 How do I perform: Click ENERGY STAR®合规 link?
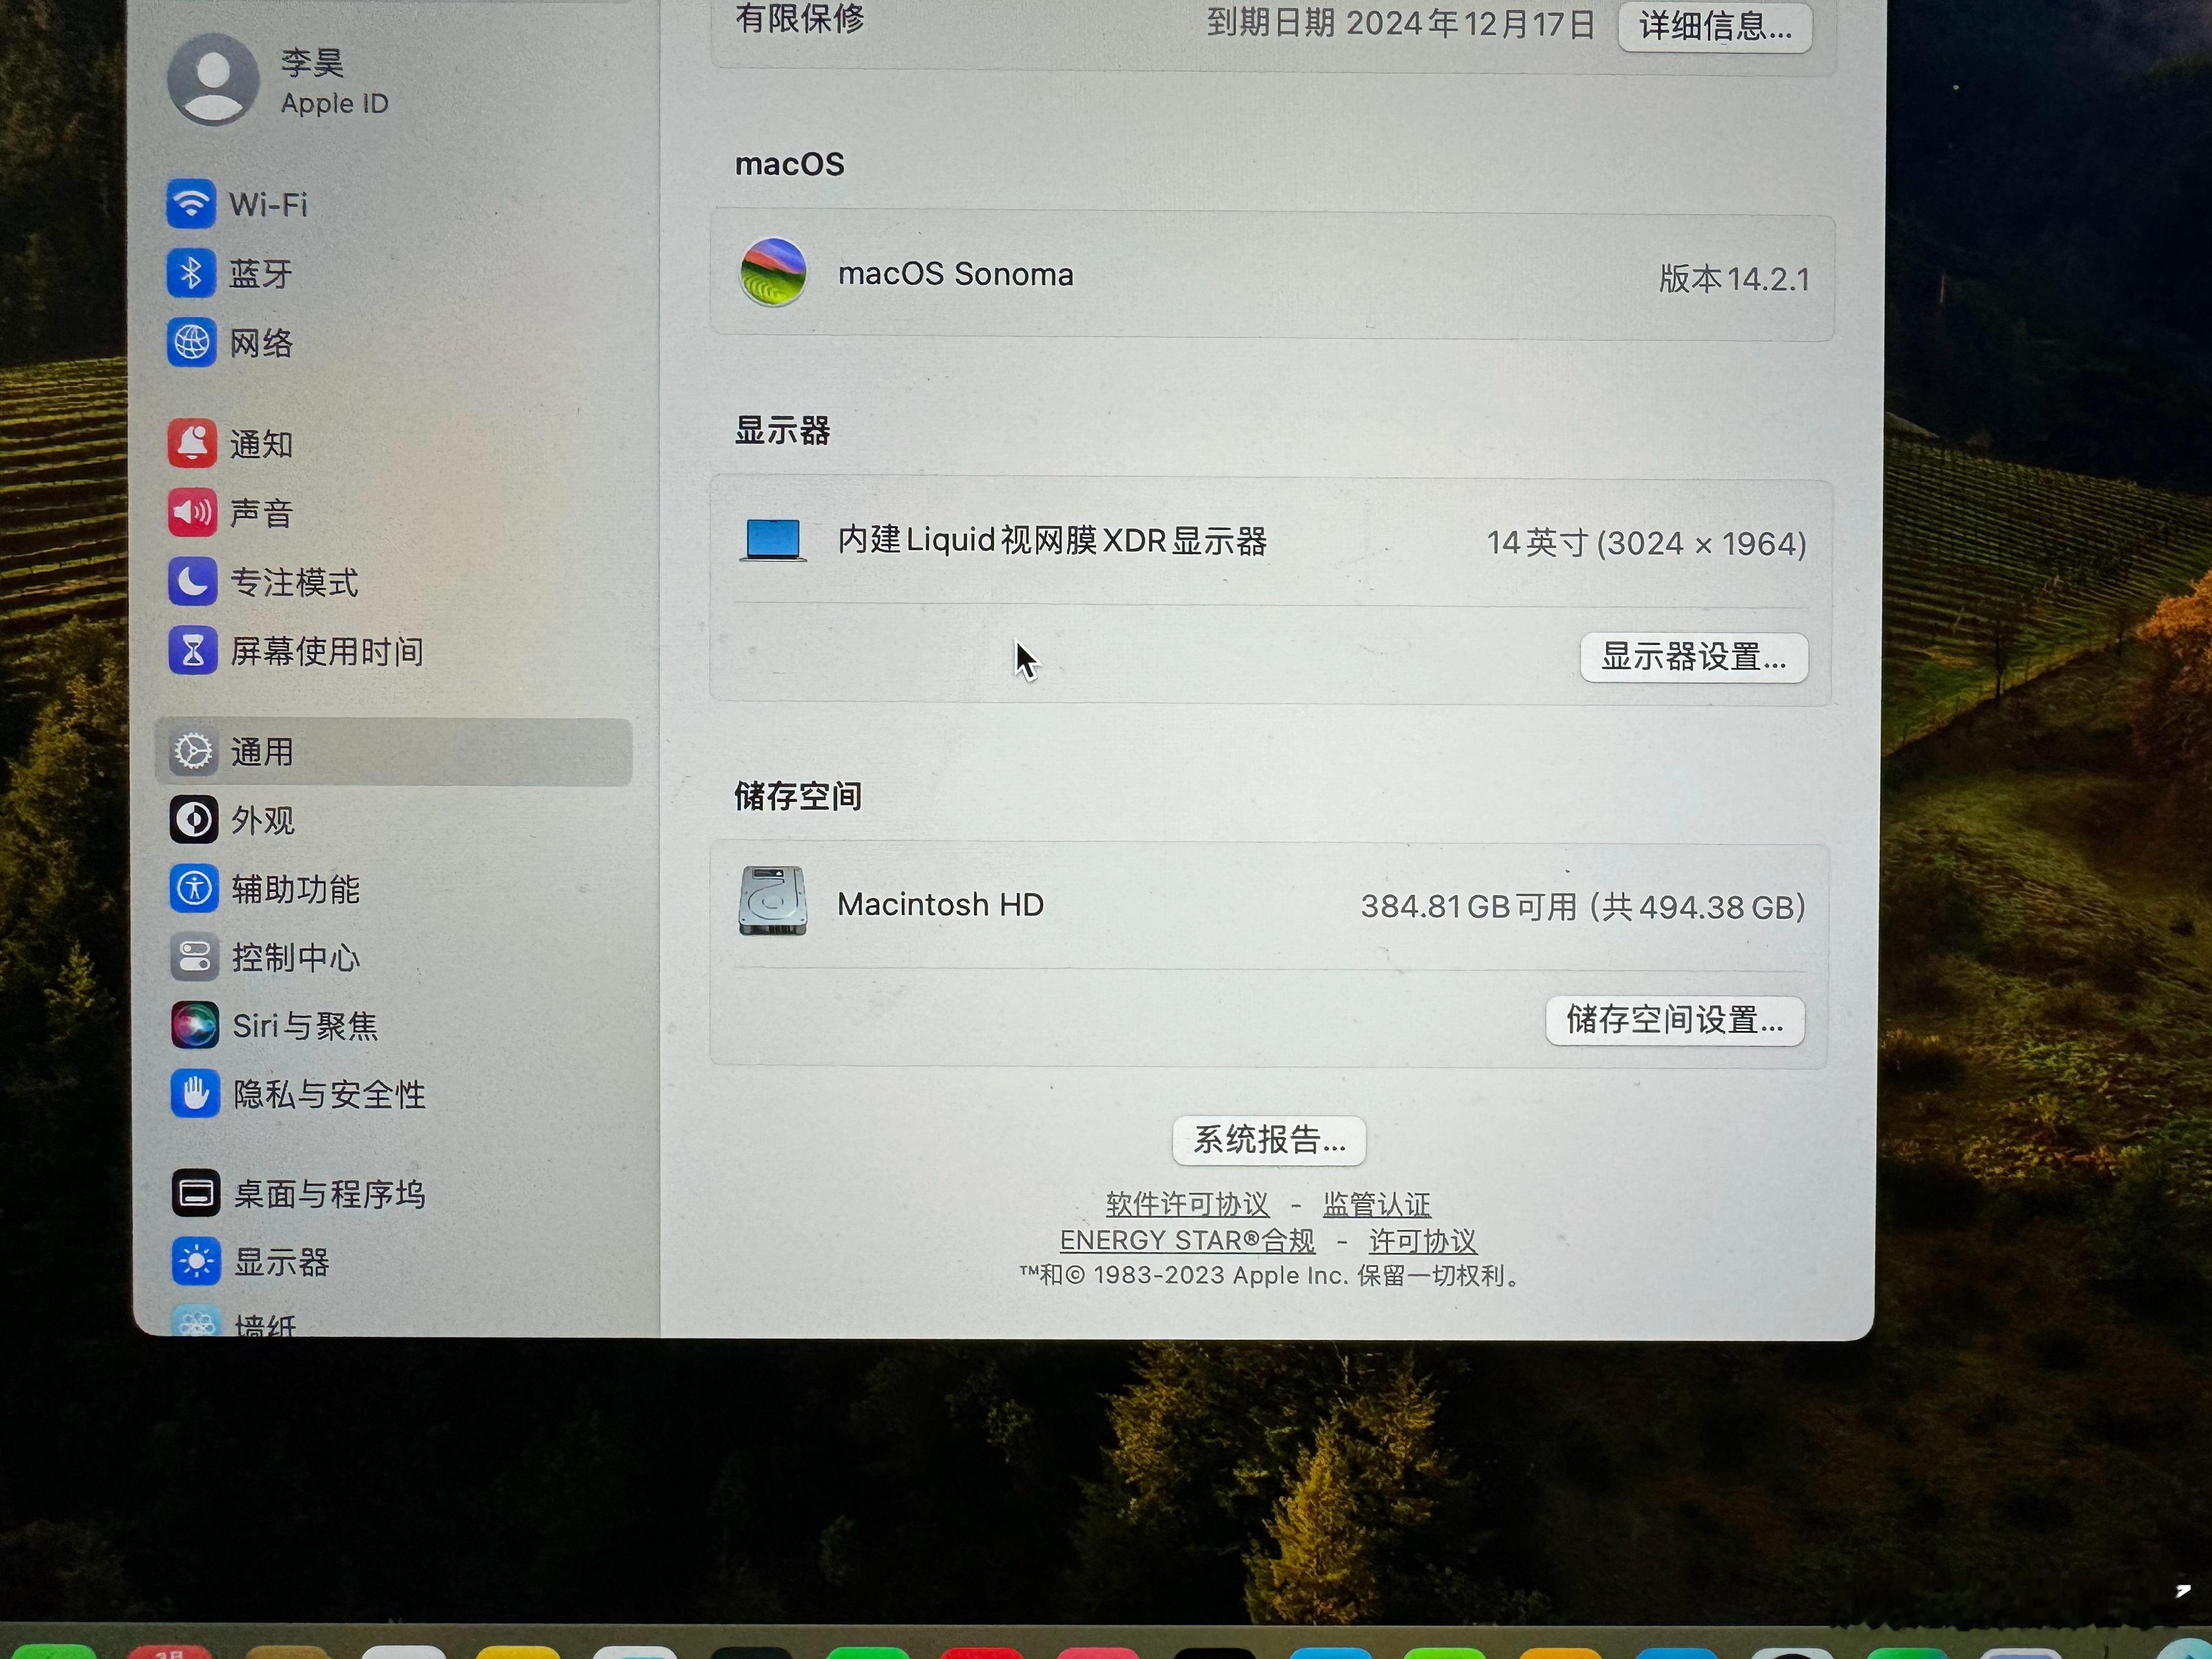(x=1187, y=1241)
